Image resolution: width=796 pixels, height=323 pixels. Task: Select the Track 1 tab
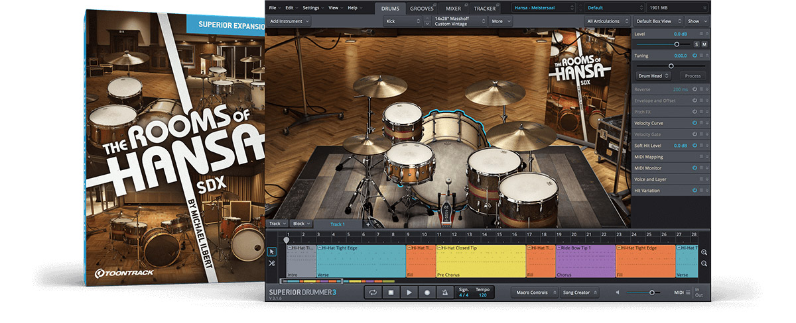[338, 224]
